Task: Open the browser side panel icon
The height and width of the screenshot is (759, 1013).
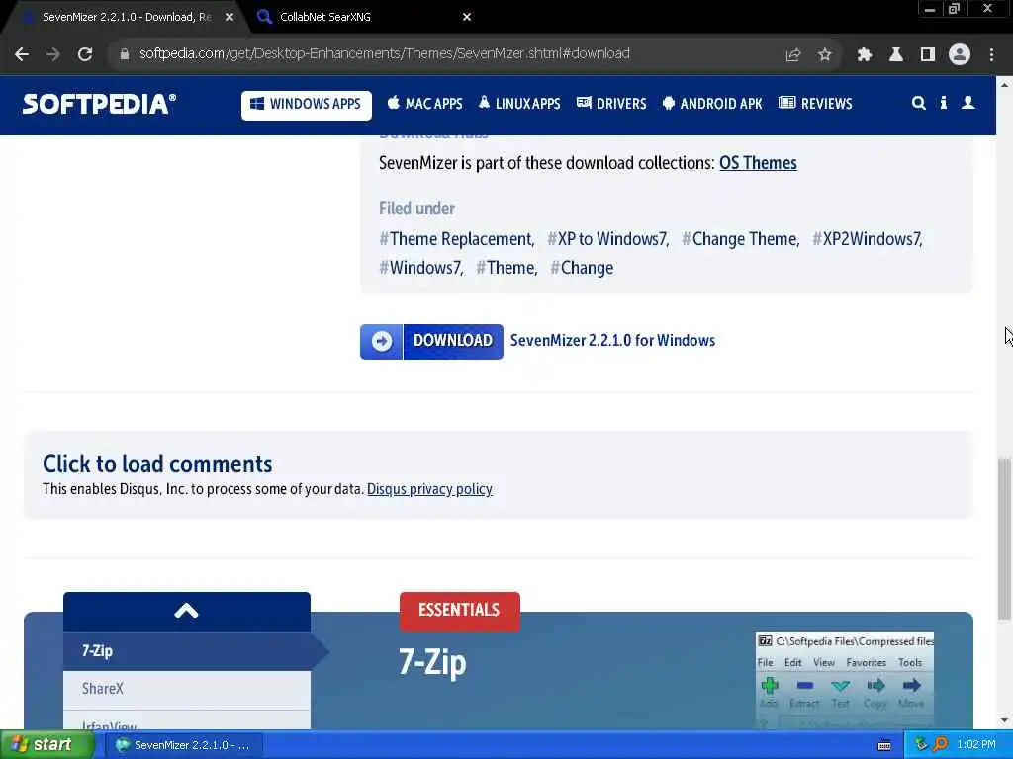Action: click(x=927, y=55)
